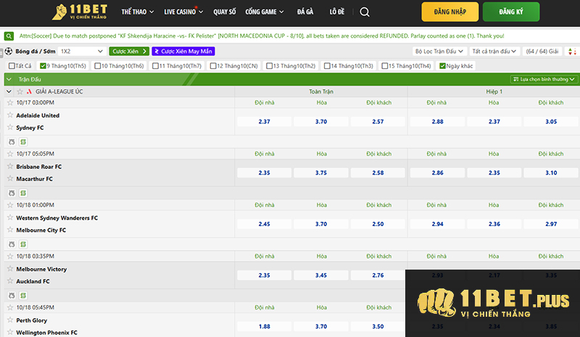
Task: Click the Đăng Nhập login button
Action: (x=450, y=12)
